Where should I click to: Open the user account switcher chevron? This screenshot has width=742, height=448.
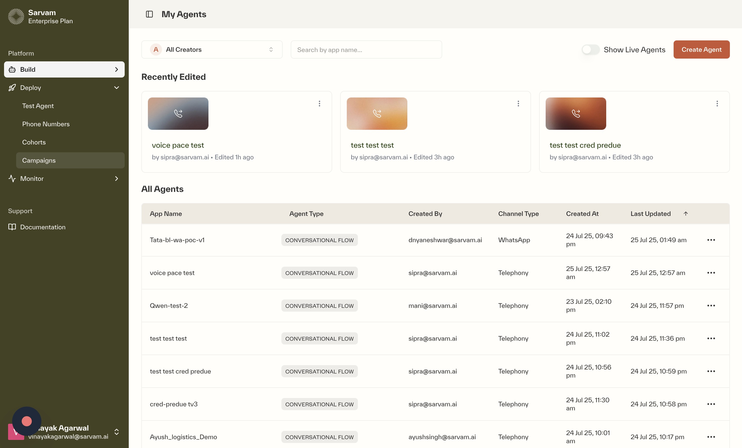point(117,432)
